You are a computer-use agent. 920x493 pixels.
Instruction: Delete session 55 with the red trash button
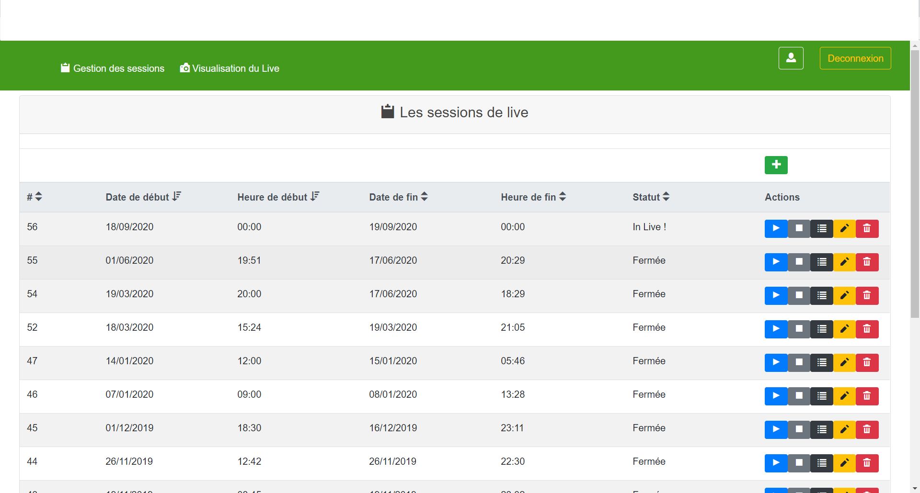coord(867,262)
